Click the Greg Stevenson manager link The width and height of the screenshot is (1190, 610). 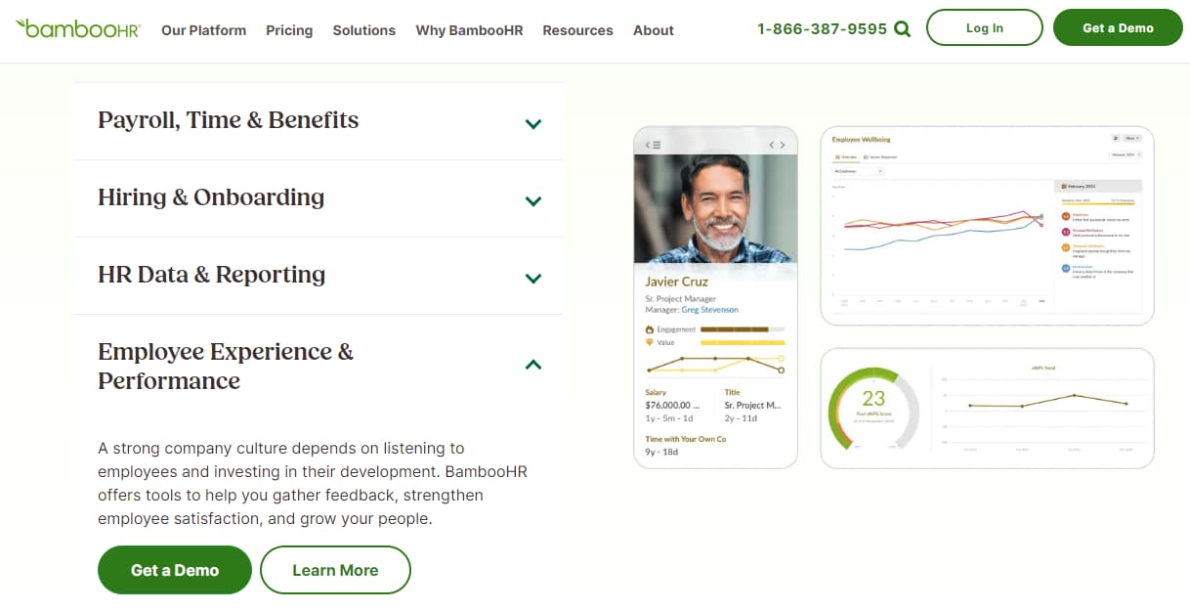[710, 310]
